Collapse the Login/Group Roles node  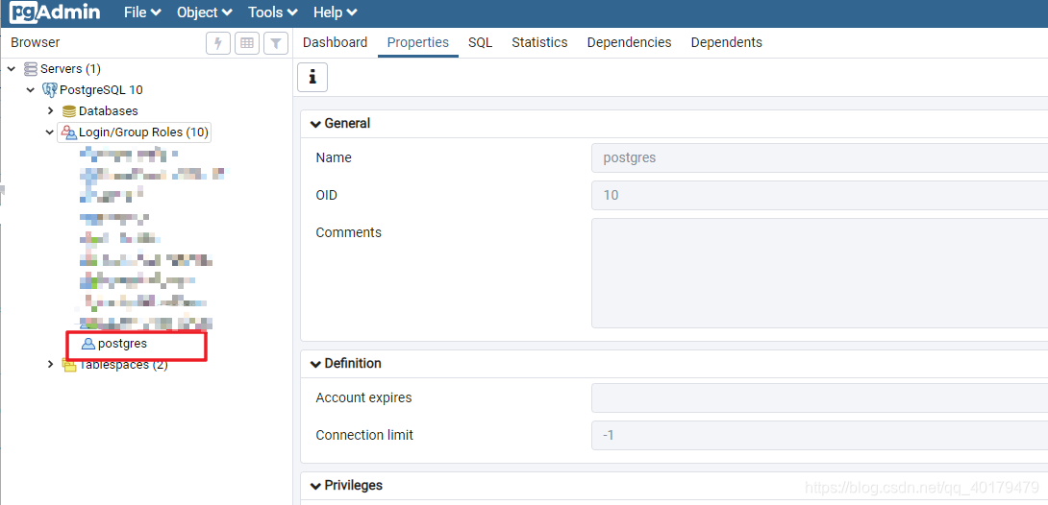coord(49,132)
